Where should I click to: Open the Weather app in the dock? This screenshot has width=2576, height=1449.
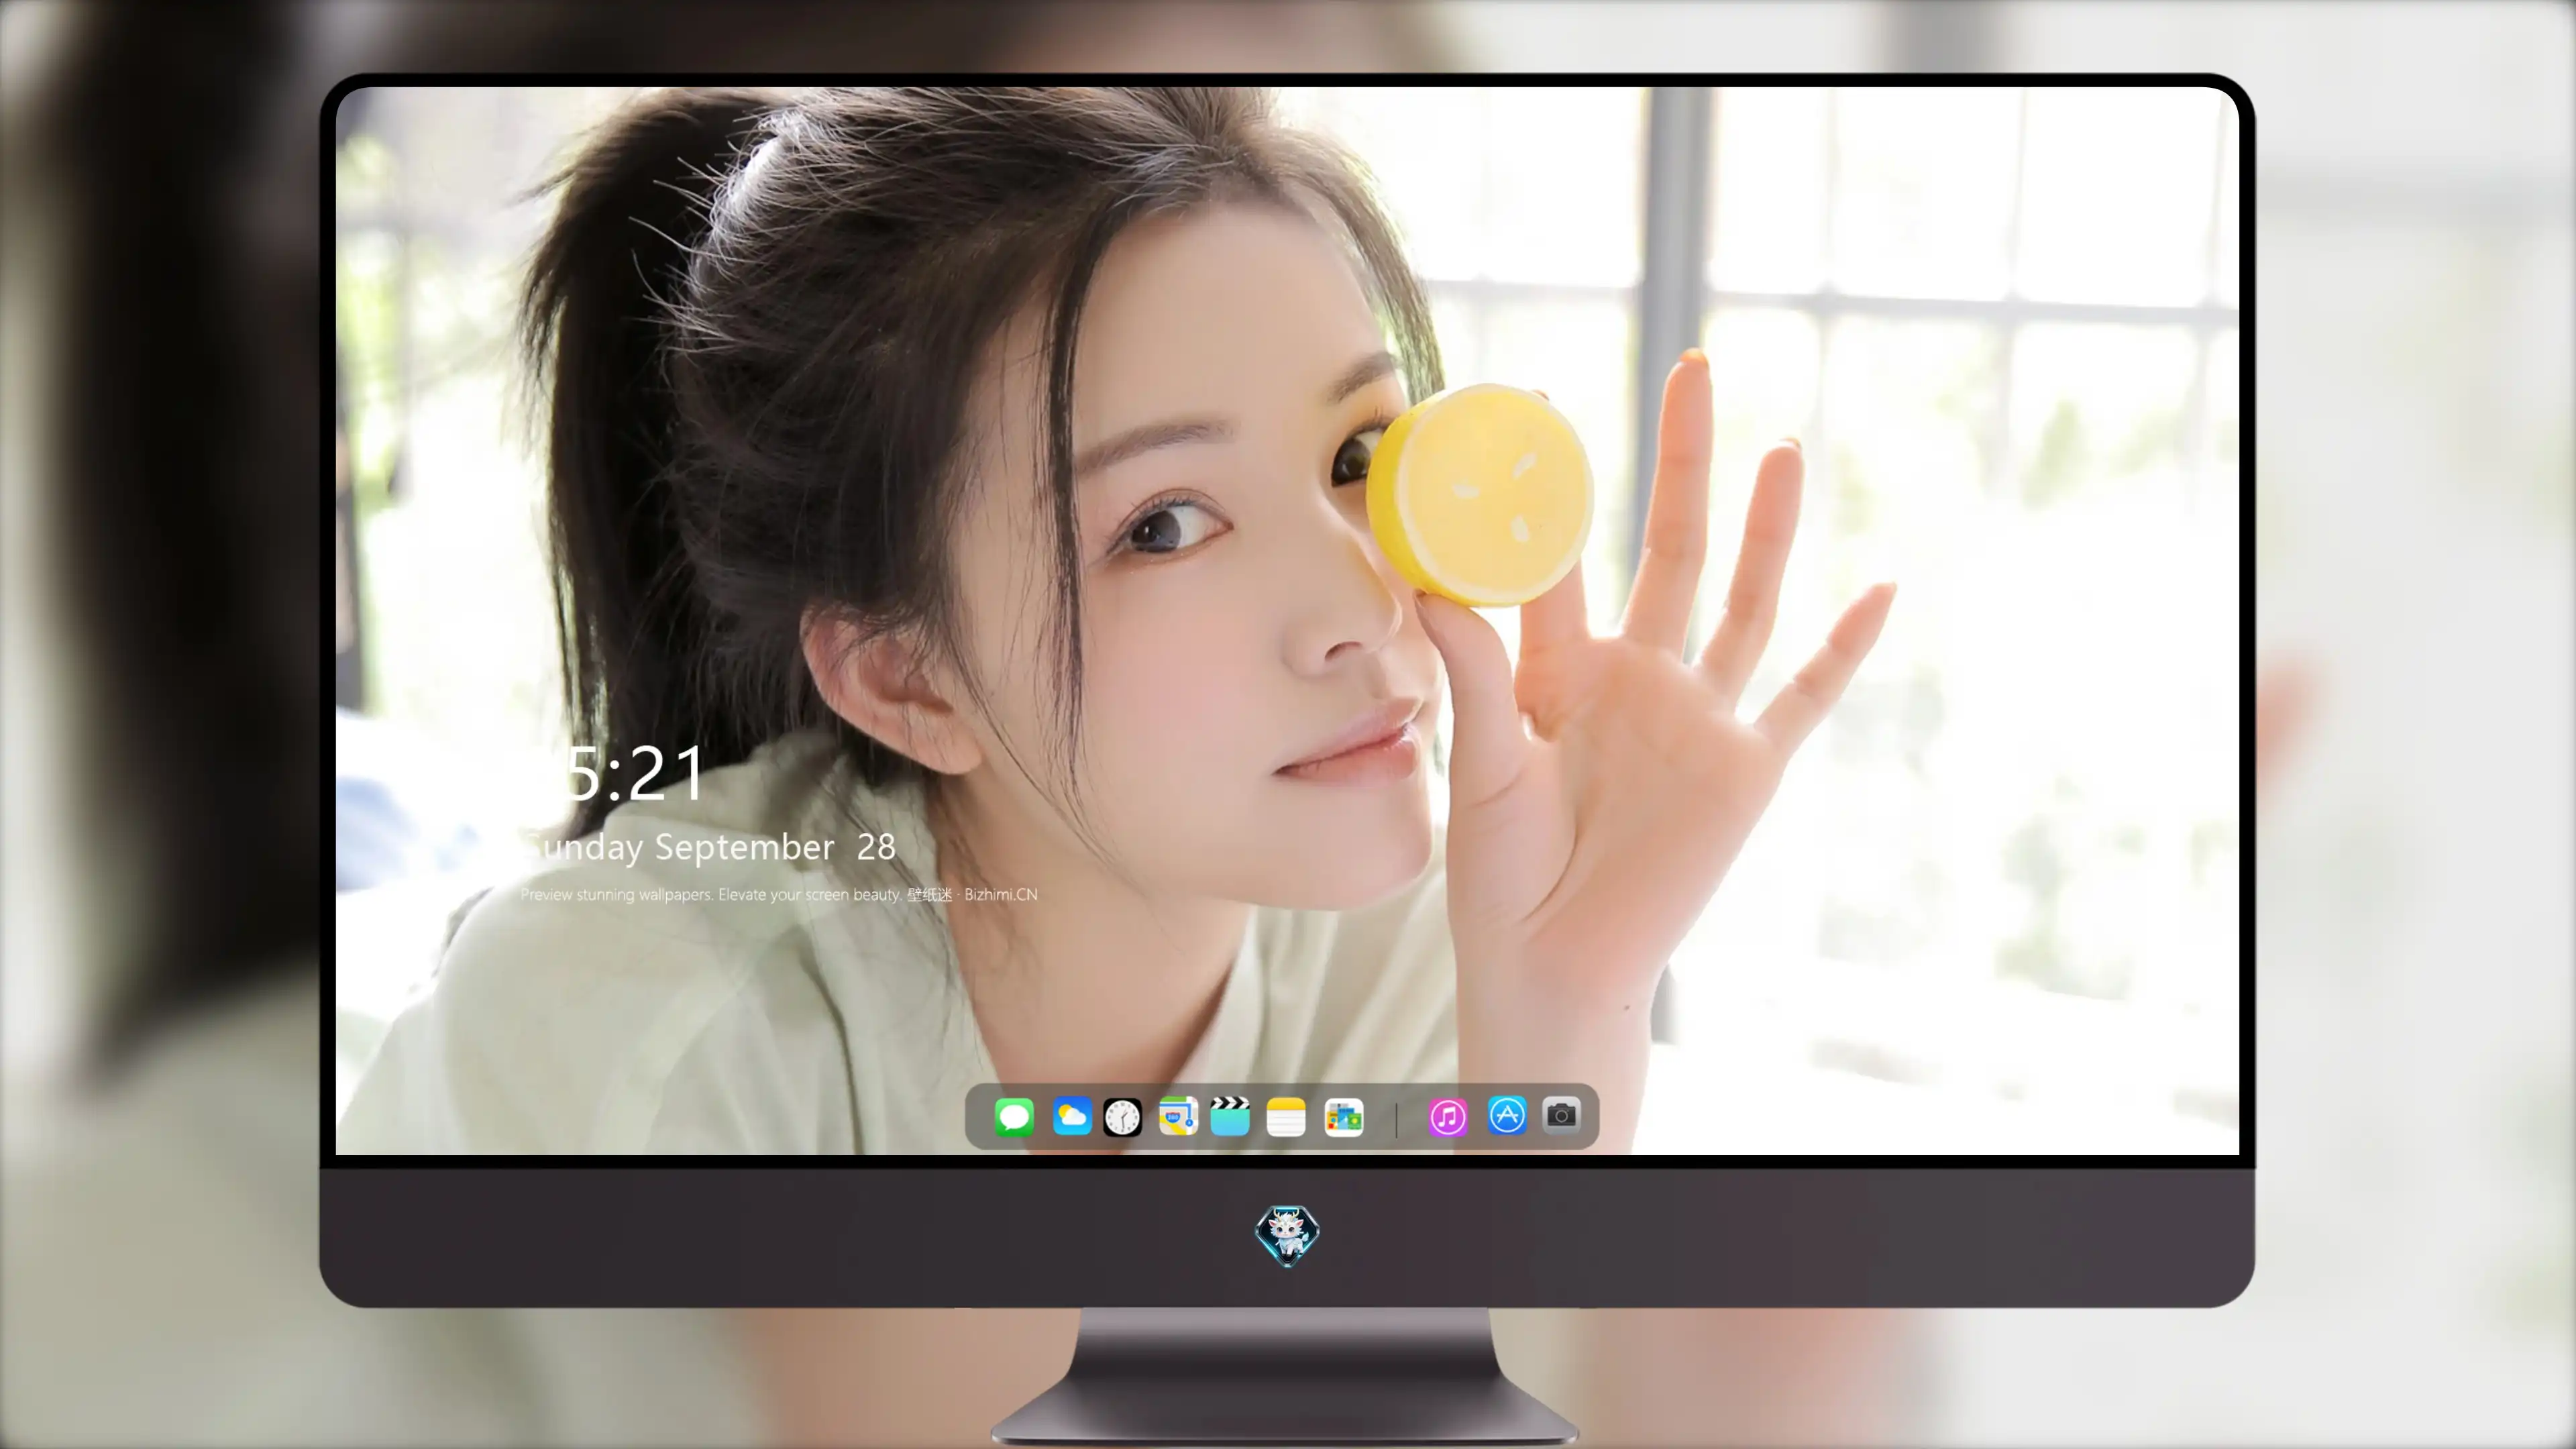point(1072,1116)
